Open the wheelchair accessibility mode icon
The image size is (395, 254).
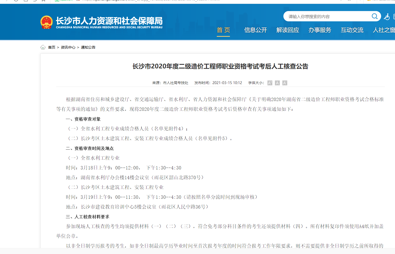387,17
